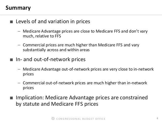This screenshot has height=122, width=162.
Task: Click square bullet before the Implication line
Action: coord(11,98)
